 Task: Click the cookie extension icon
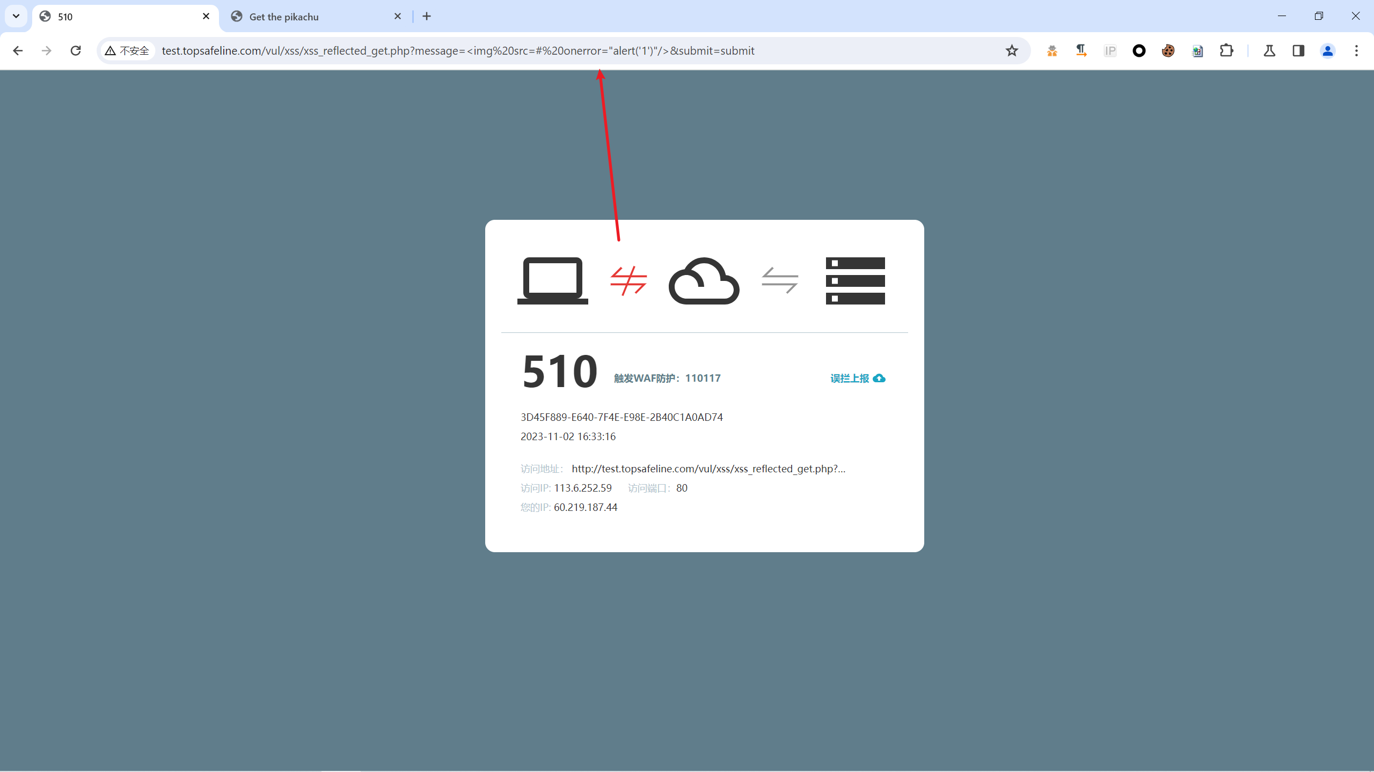[1168, 50]
